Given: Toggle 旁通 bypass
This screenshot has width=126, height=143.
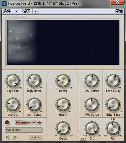Looking at the screenshot, I should click(119, 11).
